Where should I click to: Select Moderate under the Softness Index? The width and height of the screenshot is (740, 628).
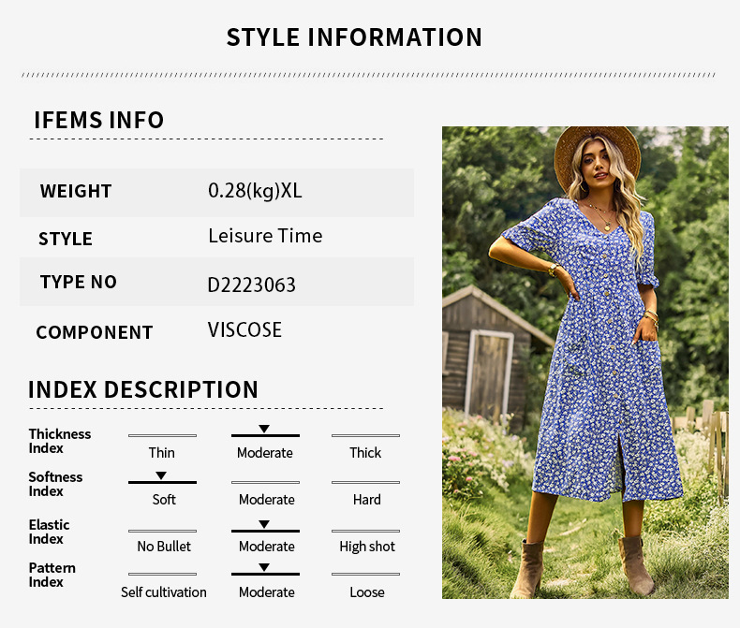(267, 499)
